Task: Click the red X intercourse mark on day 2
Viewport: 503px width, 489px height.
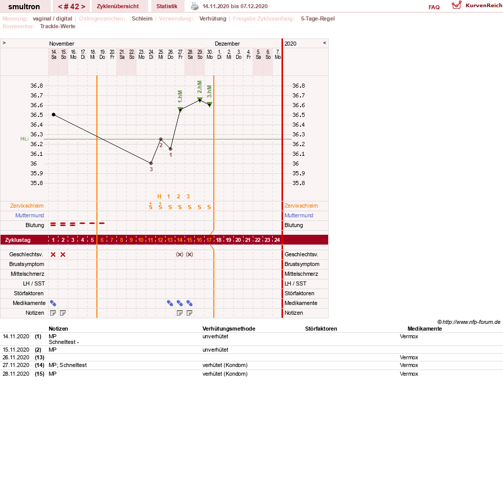Action: 63,255
